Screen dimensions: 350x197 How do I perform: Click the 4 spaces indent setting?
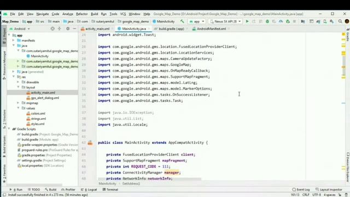pyautogui.click(x=329, y=195)
